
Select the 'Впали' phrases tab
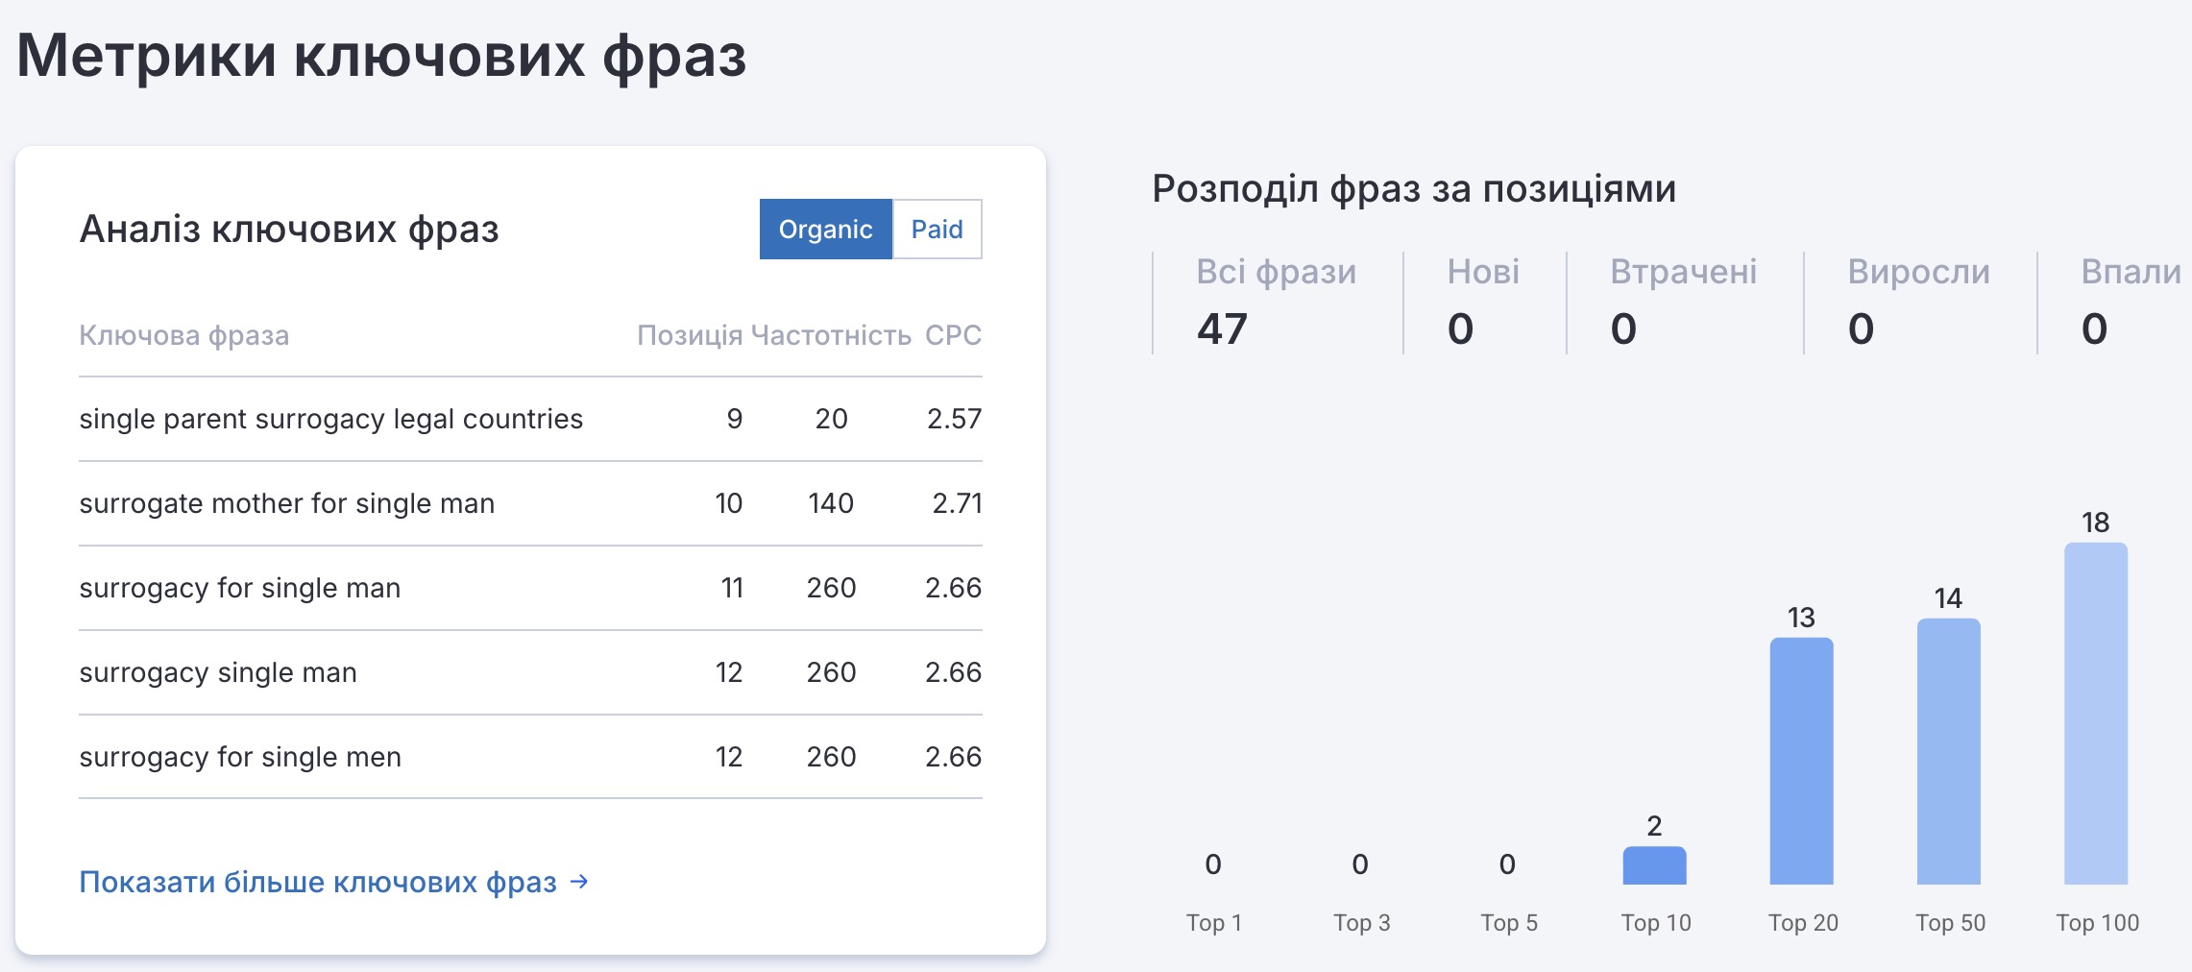2130,302
